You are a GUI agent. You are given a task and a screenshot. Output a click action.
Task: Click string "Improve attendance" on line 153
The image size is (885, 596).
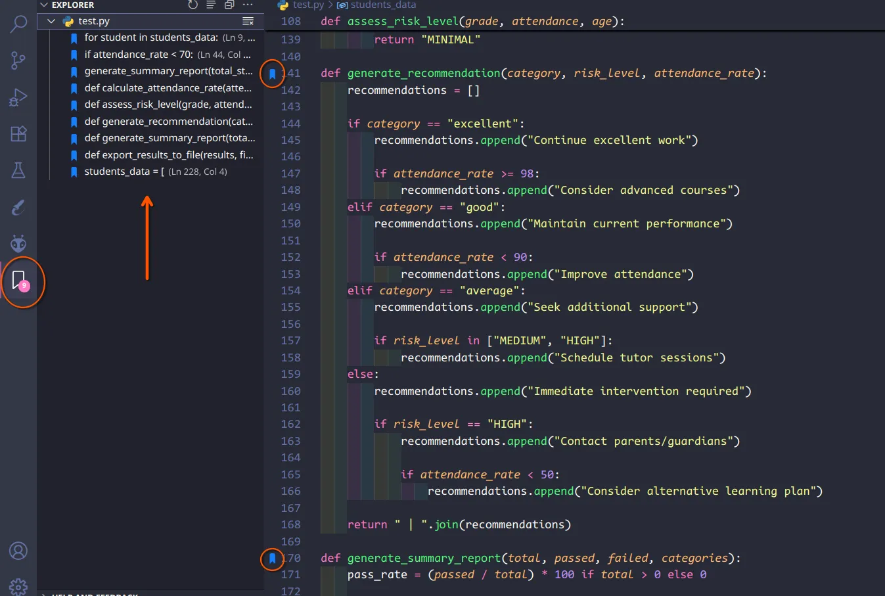621,274
